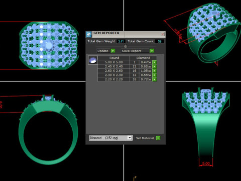Click the Gem Reporter title bar icon

[89, 34]
